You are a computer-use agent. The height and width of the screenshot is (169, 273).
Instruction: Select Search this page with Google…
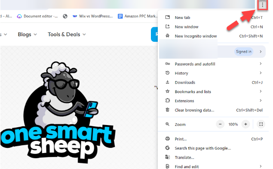coord(214,148)
